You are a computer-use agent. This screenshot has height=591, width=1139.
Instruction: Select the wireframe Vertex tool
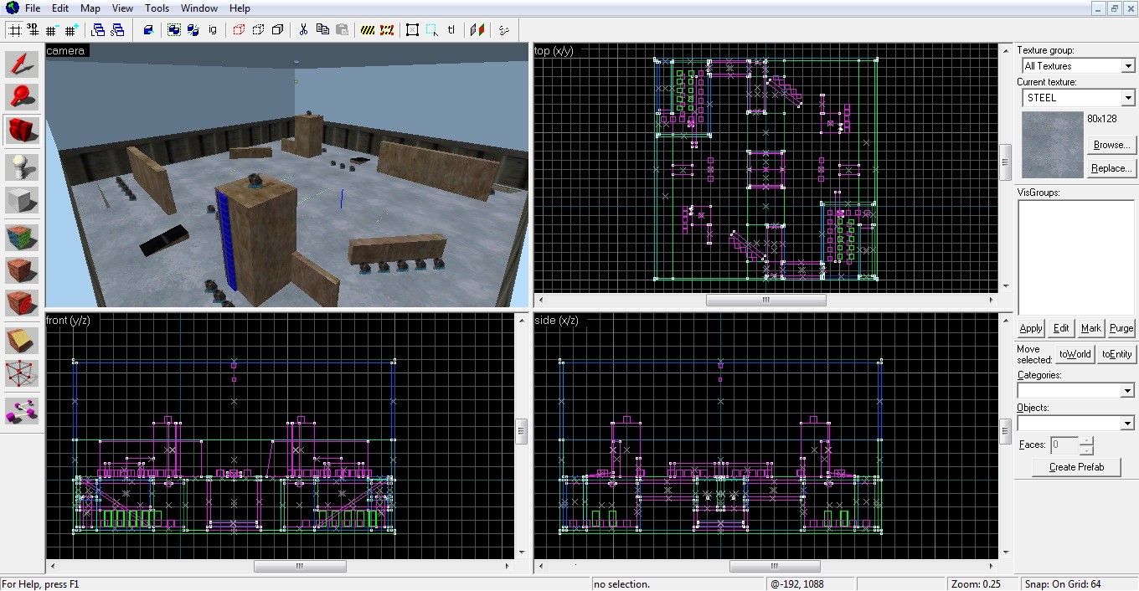coord(22,374)
